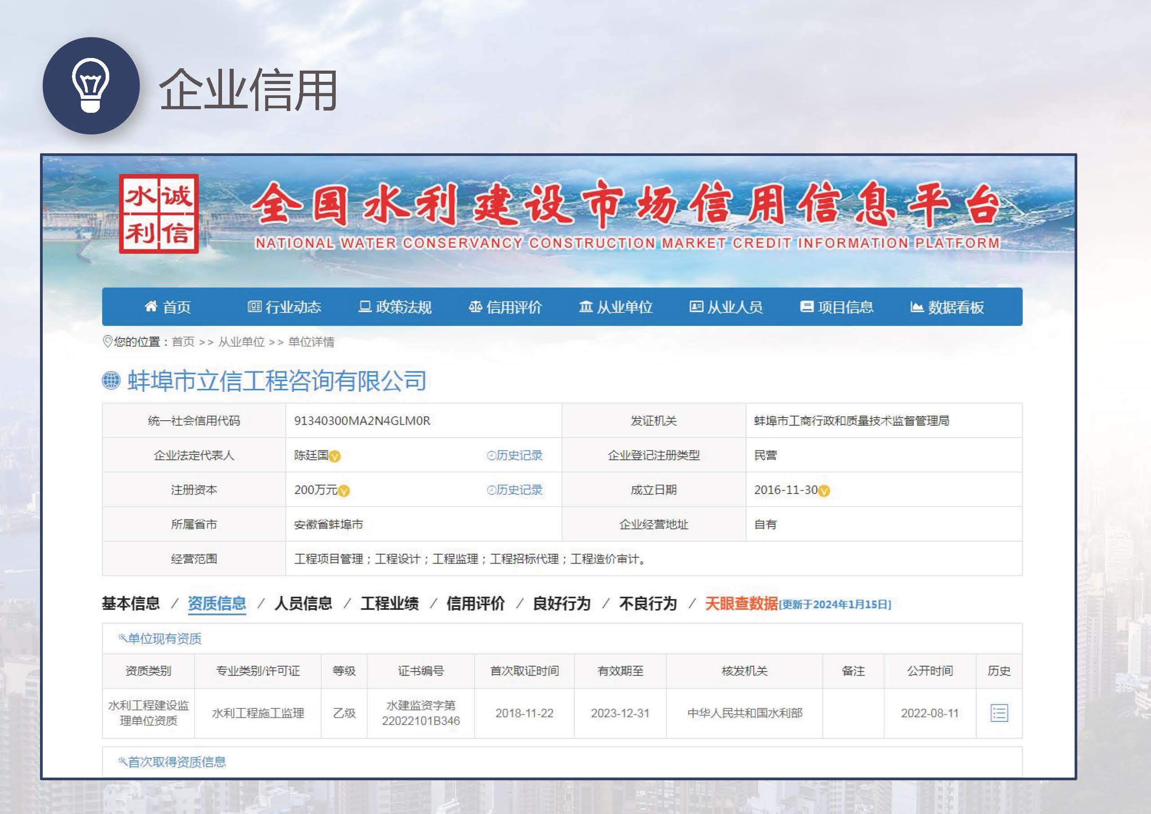Image resolution: width=1151 pixels, height=814 pixels.
Task: Click the 资质类别 column header
Action: click(x=148, y=671)
